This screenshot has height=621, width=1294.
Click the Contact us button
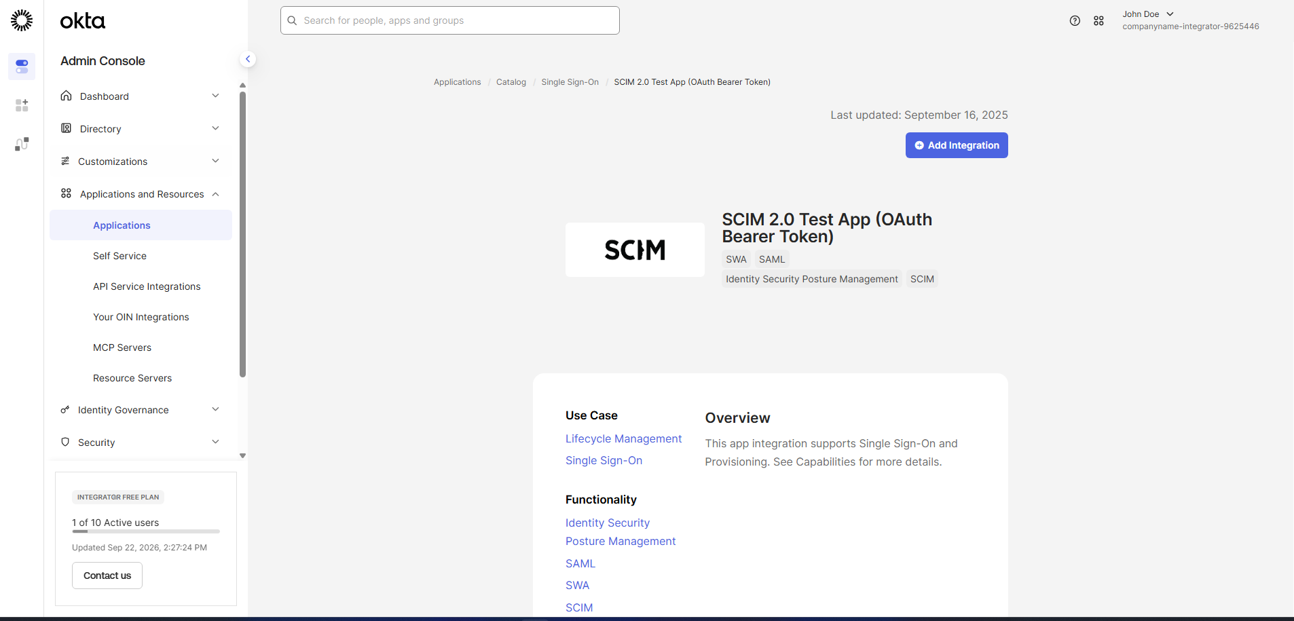107,576
